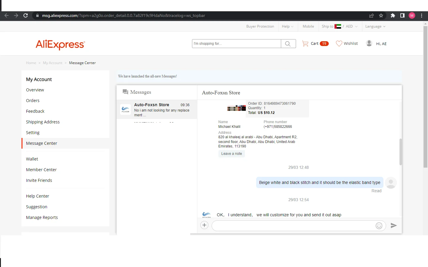This screenshot has width=428, height=267.
Task: Send the message with the arrow icon
Action: (394, 225)
